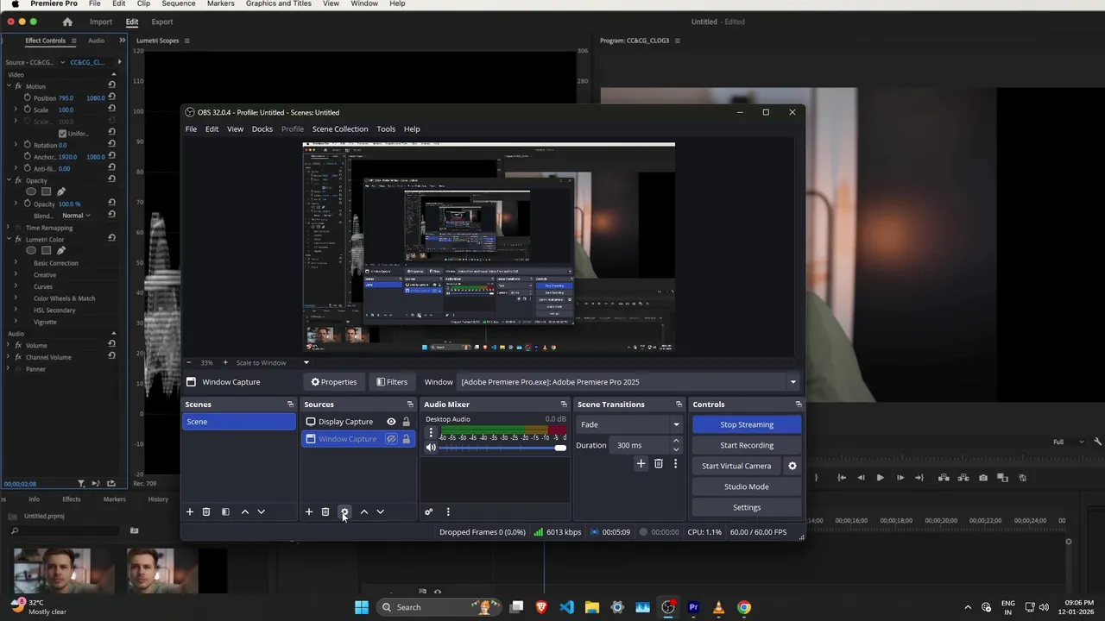This screenshot has width=1105, height=621.
Task: Pop out the Controls dock
Action: pyautogui.click(x=799, y=404)
